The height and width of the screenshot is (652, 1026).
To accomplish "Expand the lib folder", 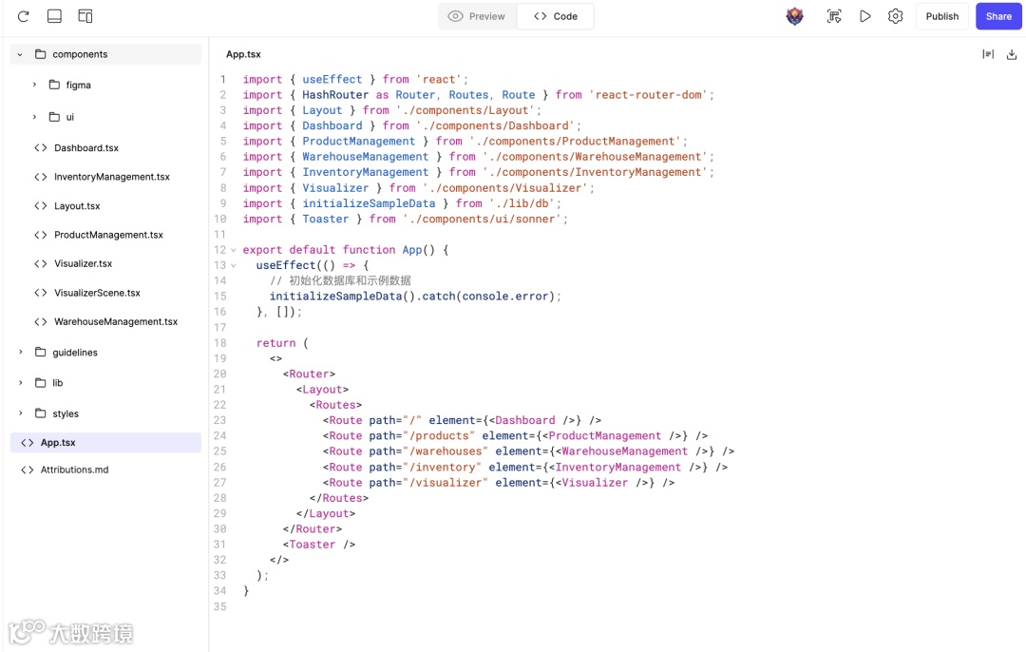I will (20, 383).
